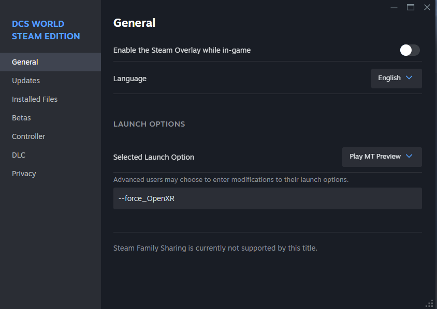Close the properties window
Screen dimensions: 437x309
tap(427, 8)
